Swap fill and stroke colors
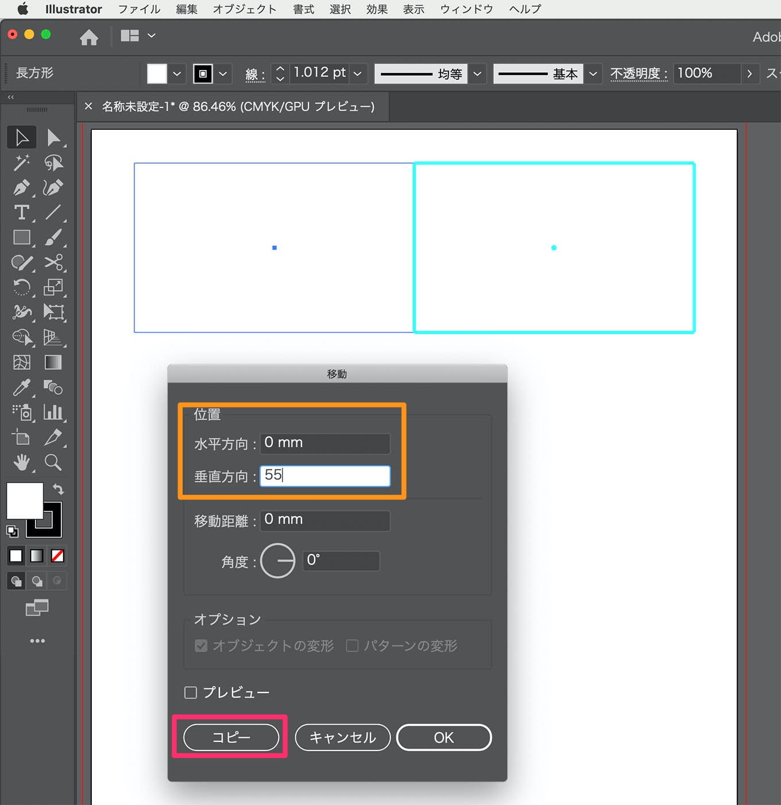 tap(58, 489)
